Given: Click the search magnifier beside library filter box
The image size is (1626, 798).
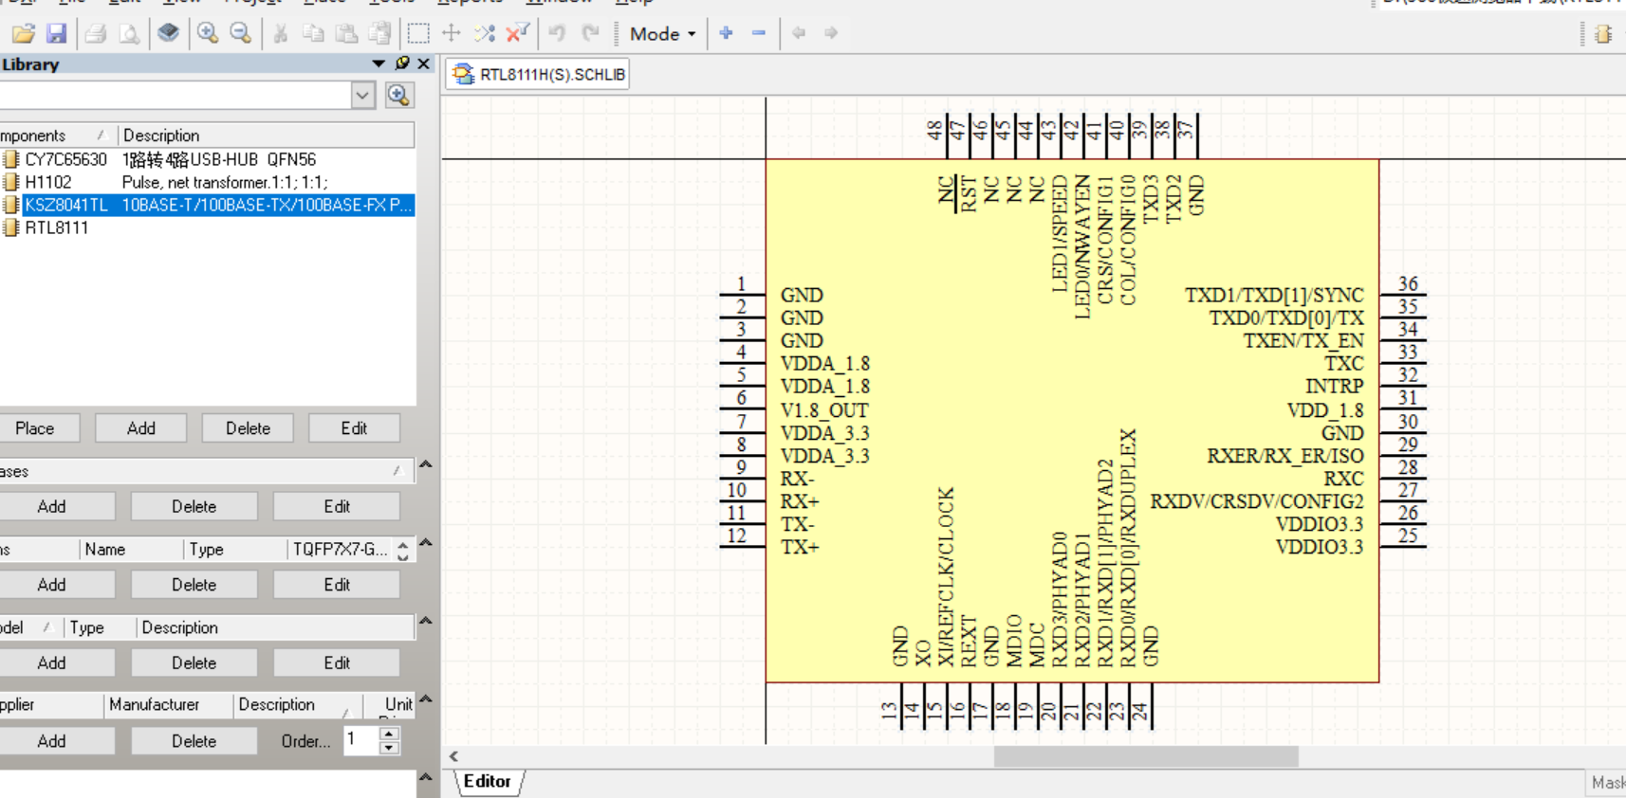Looking at the screenshot, I should 399,95.
